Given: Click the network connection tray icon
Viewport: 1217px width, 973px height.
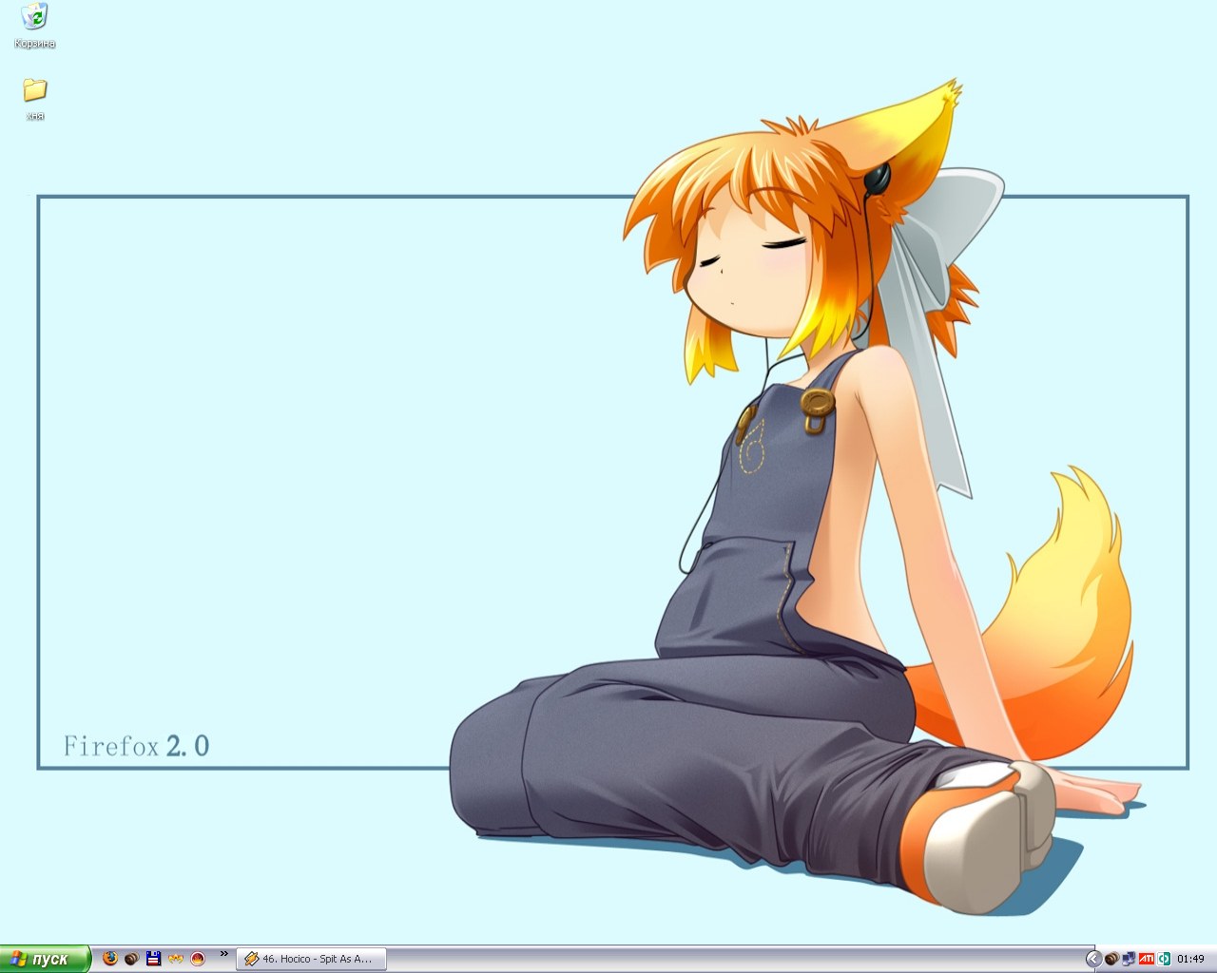Looking at the screenshot, I should [x=1129, y=959].
